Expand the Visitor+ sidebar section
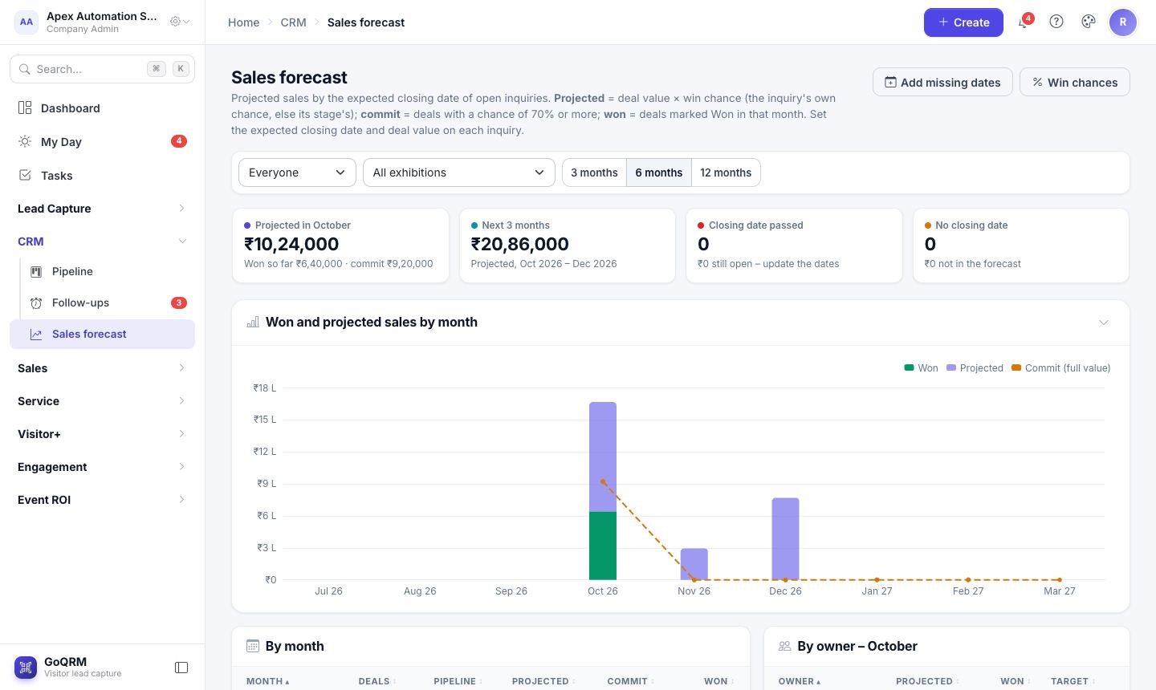The width and height of the screenshot is (1156, 690). coord(102,434)
